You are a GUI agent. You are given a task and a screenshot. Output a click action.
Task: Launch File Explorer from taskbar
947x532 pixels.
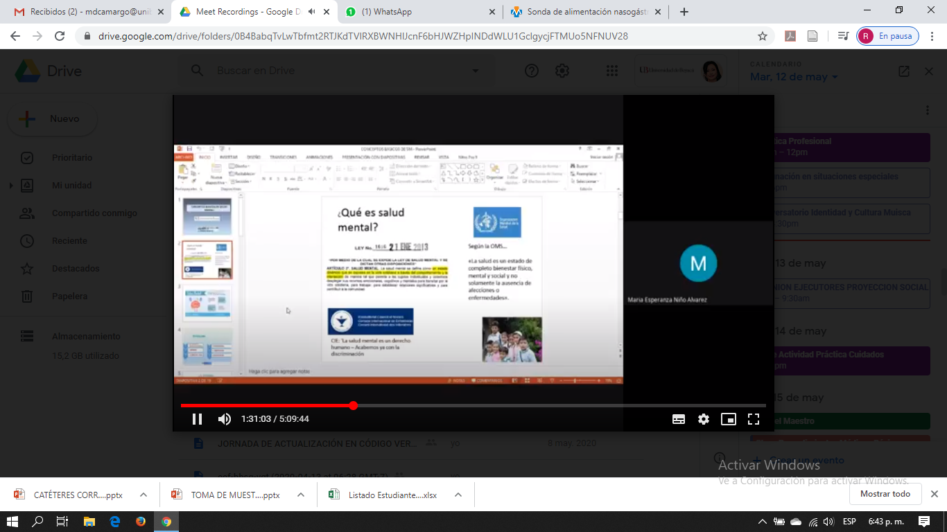point(89,521)
